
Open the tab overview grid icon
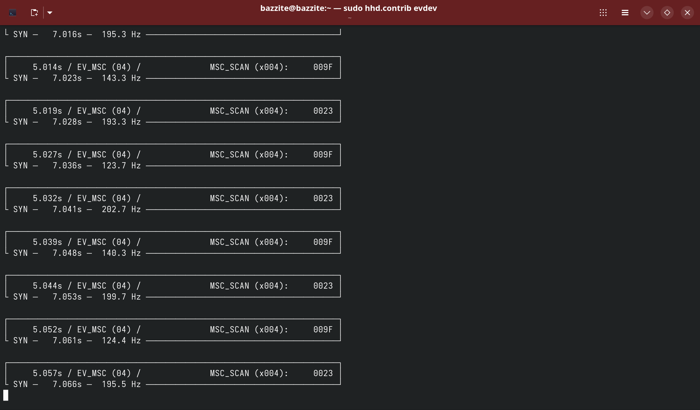[603, 13]
